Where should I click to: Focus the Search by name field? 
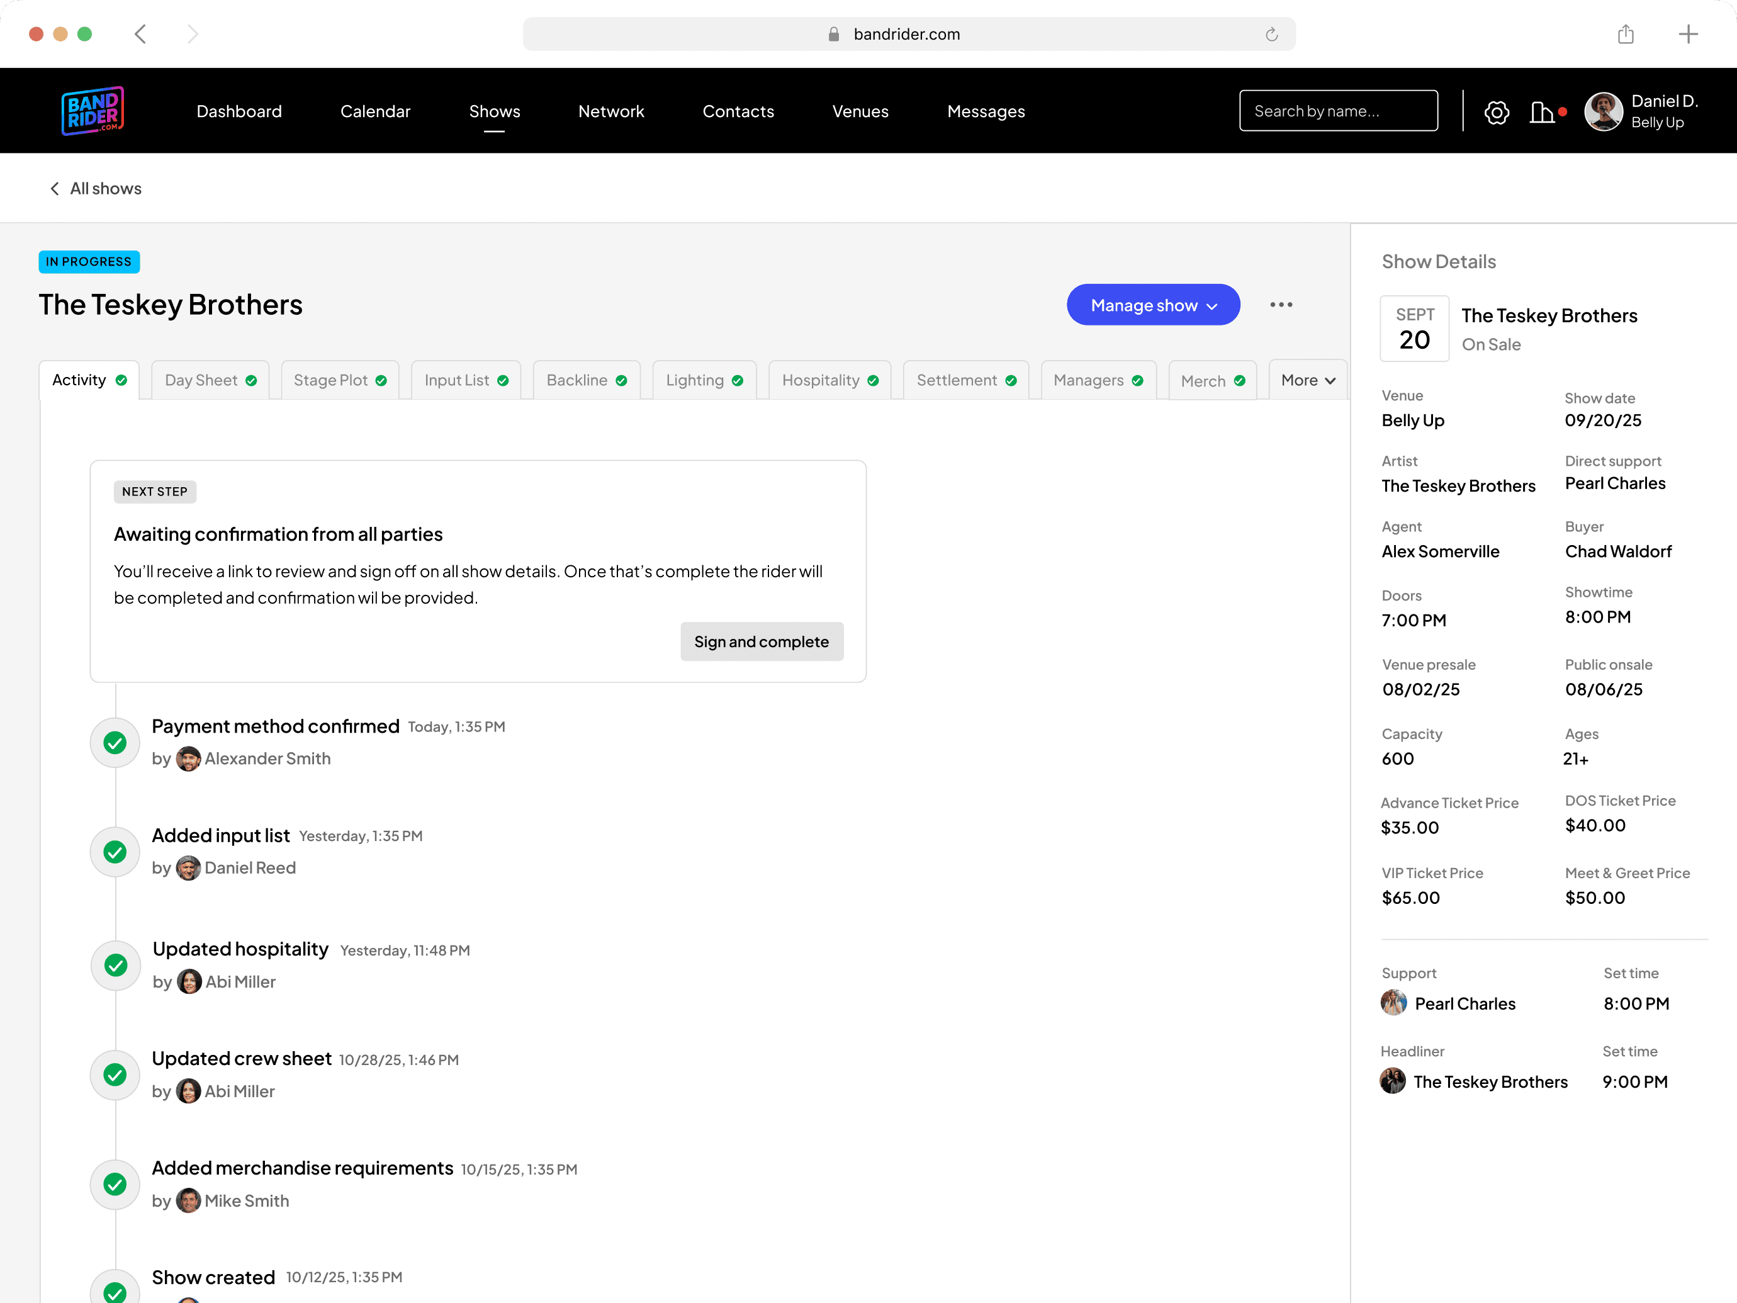tap(1338, 111)
